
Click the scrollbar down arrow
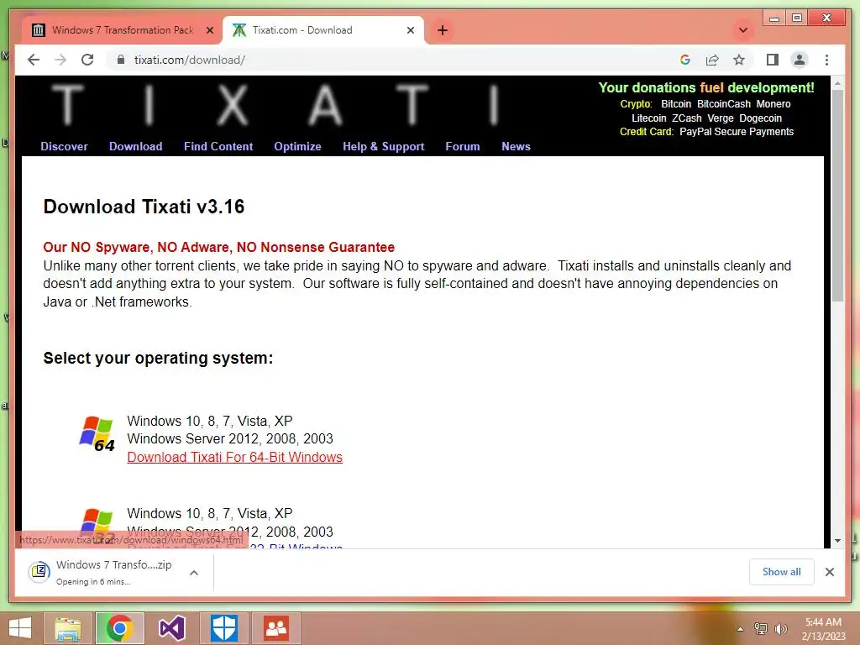tap(837, 541)
